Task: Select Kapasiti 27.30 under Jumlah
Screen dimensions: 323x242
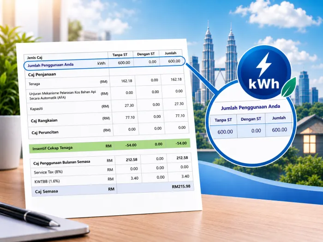Action: coord(179,104)
